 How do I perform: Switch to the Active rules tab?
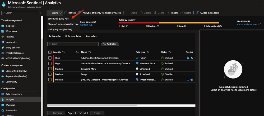(55, 36)
